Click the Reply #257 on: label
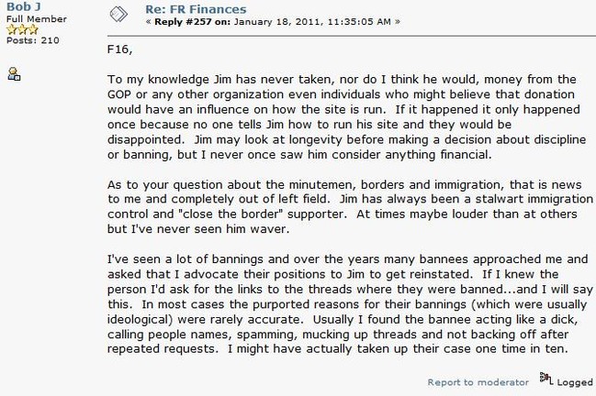Image resolution: width=596 pixels, height=396 pixels. 192,22
